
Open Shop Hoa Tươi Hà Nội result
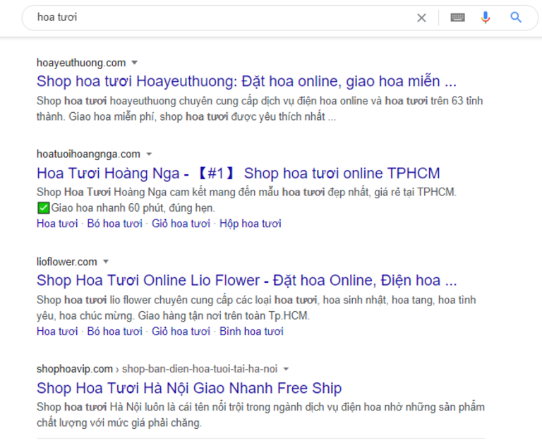[x=189, y=388]
